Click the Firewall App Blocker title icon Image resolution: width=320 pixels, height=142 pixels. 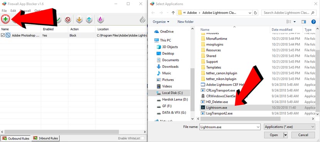pos(4,4)
